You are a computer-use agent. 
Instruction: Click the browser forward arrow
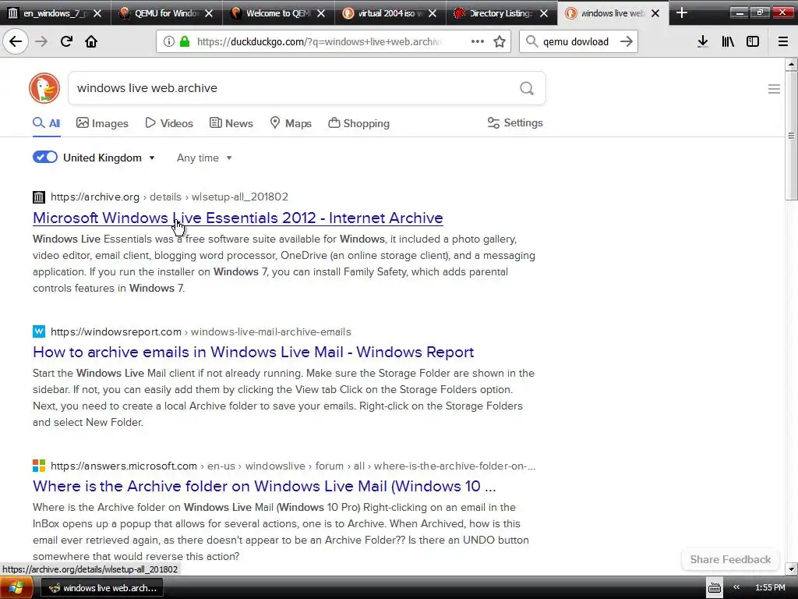click(x=41, y=41)
